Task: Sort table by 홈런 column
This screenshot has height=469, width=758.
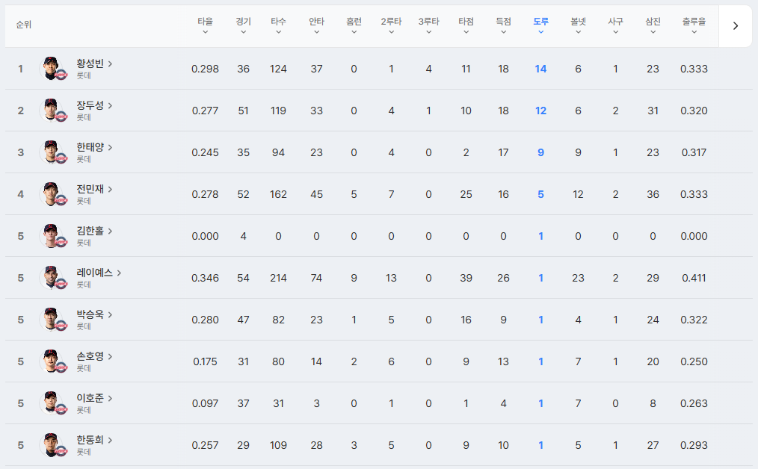Action: click(x=354, y=25)
